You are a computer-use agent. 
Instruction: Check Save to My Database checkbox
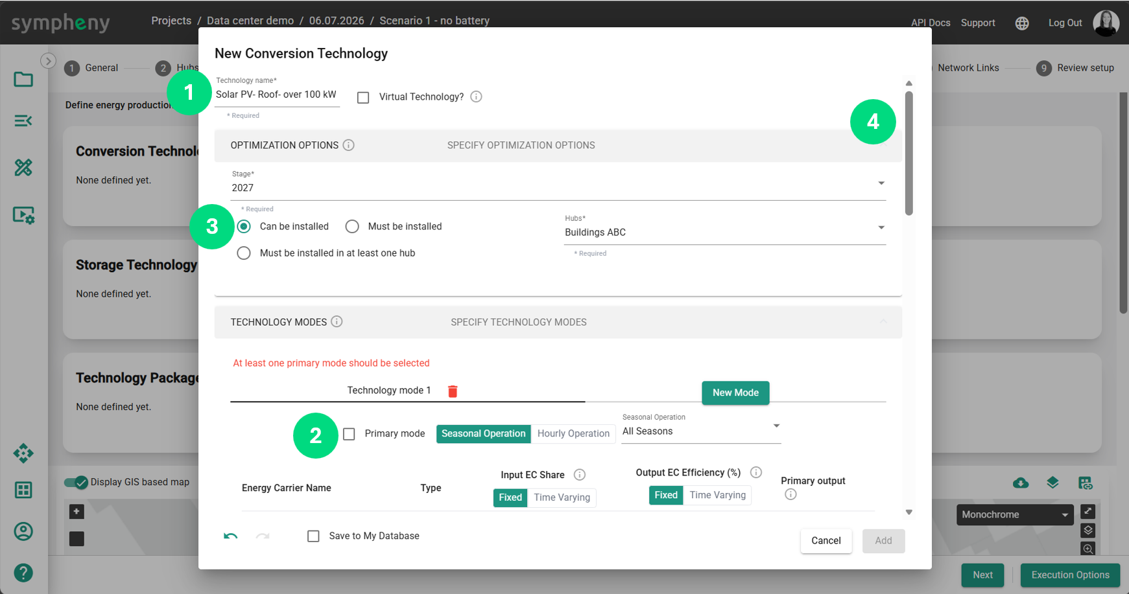tap(313, 536)
